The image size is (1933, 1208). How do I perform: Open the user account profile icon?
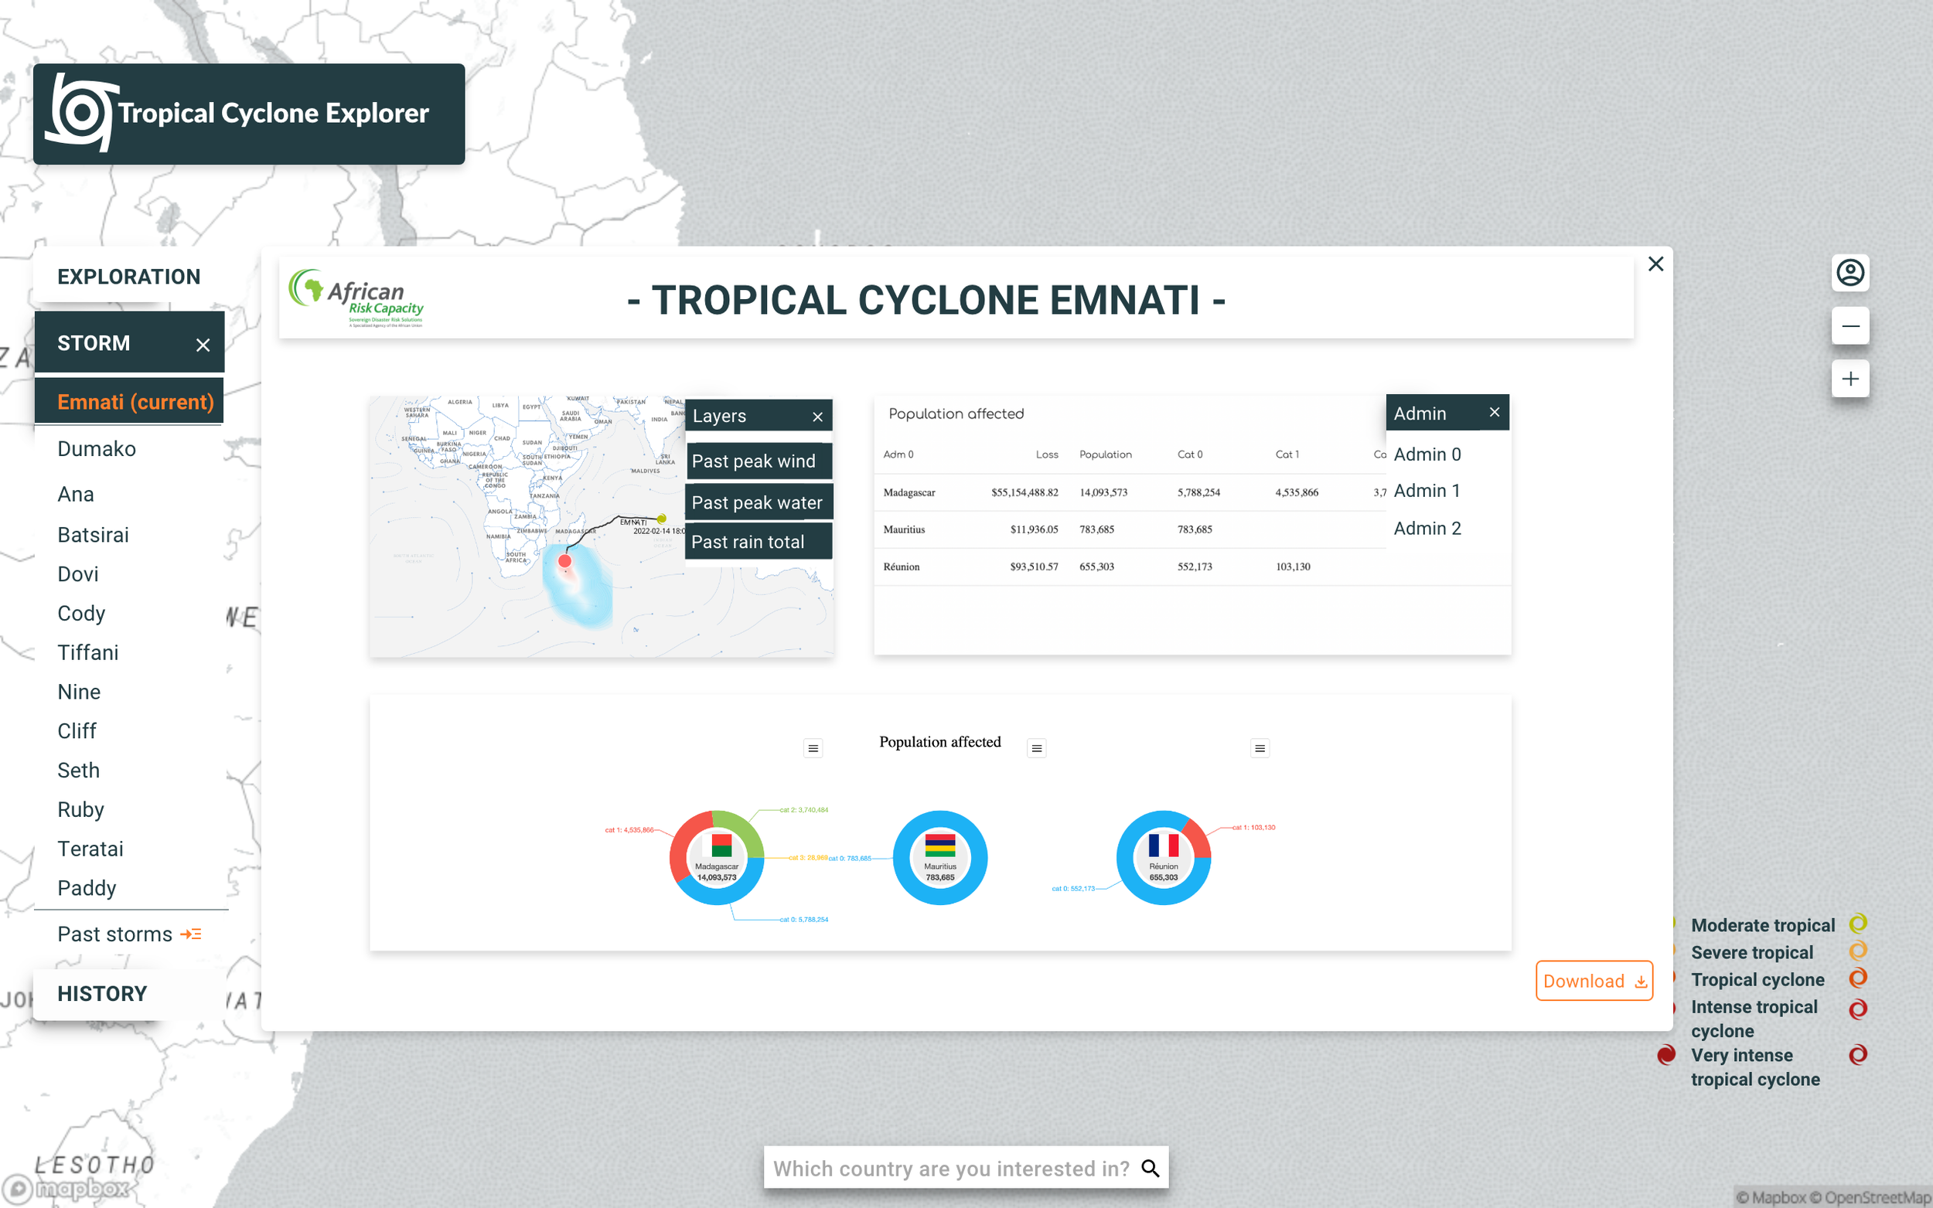pos(1850,274)
